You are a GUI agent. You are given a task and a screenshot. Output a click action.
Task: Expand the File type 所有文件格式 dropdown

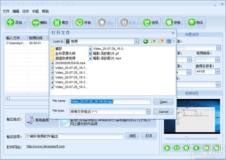(x=148, y=112)
